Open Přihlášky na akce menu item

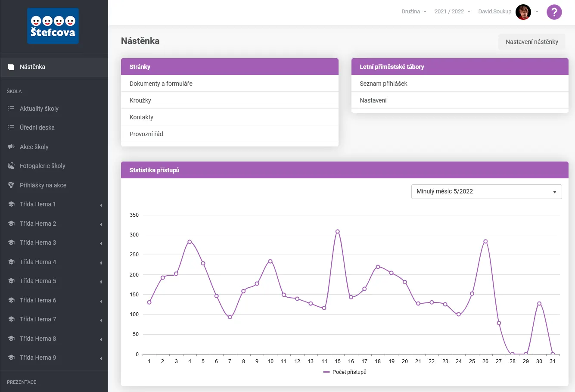coord(54,185)
